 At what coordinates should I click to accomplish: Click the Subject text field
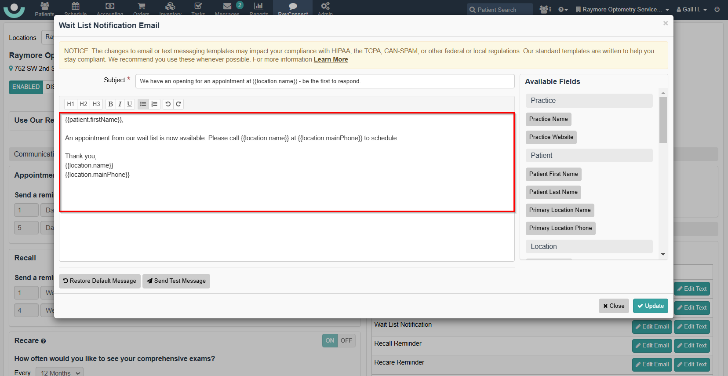click(x=324, y=81)
